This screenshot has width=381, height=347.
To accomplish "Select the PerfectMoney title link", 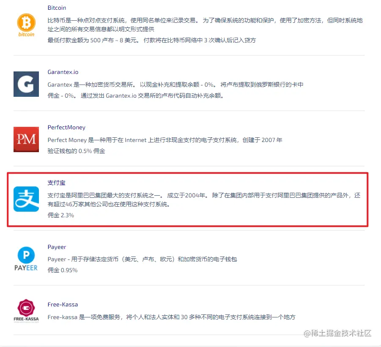I will point(66,128).
